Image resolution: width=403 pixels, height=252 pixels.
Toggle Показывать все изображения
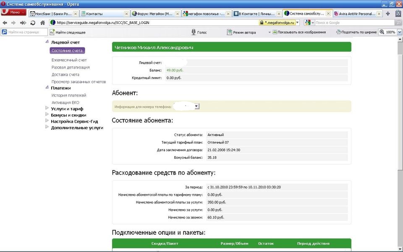click(301, 32)
